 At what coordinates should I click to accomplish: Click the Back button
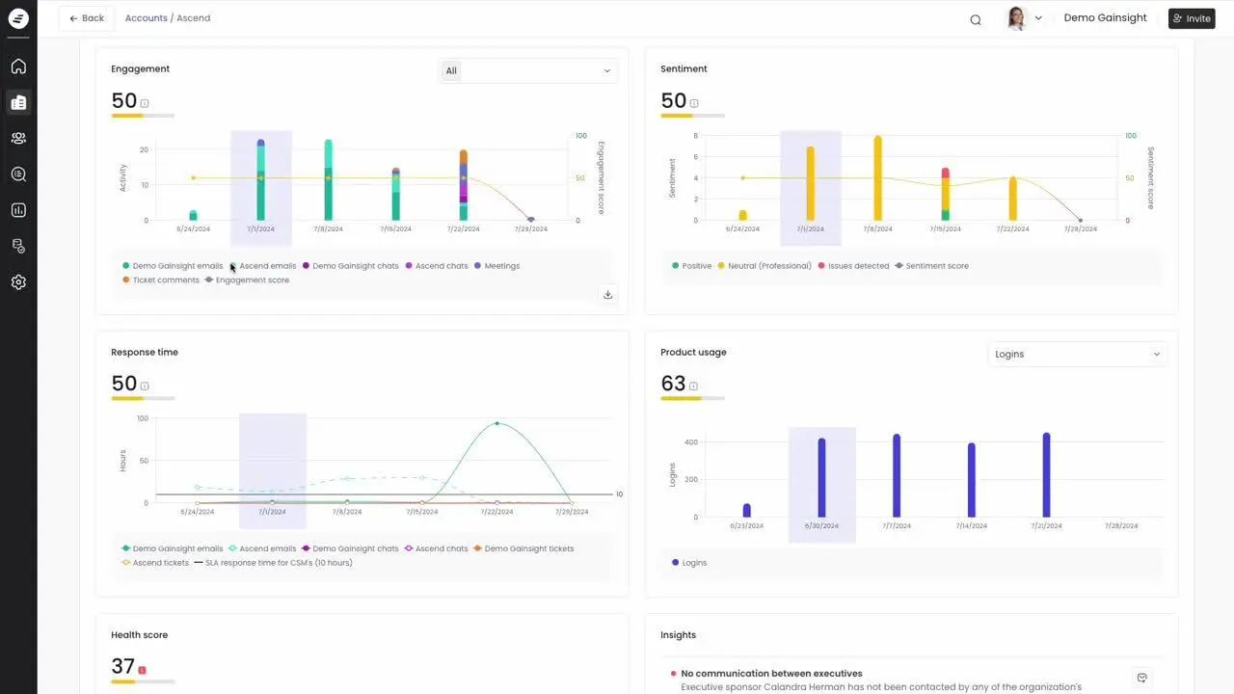[87, 18]
